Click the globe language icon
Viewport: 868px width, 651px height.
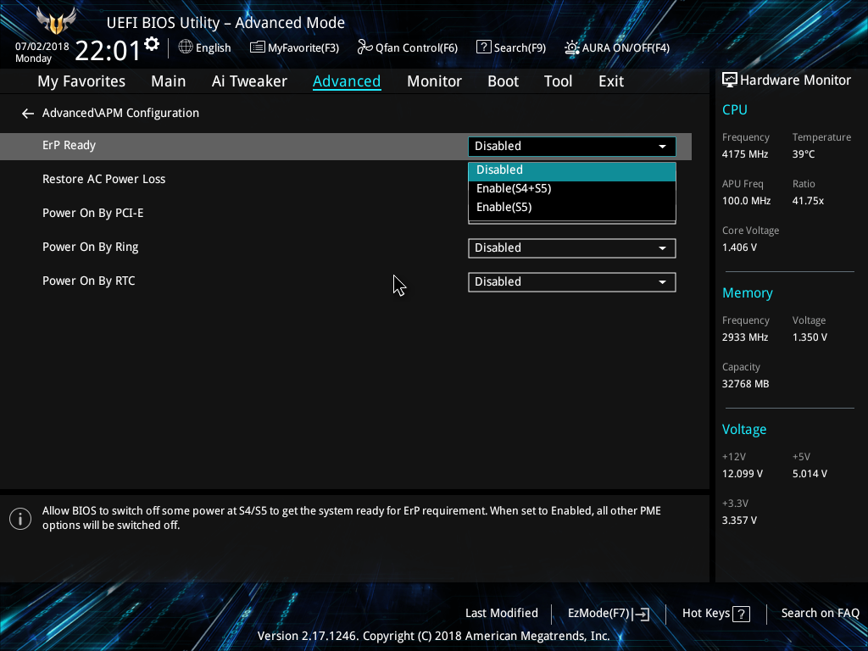tap(186, 47)
